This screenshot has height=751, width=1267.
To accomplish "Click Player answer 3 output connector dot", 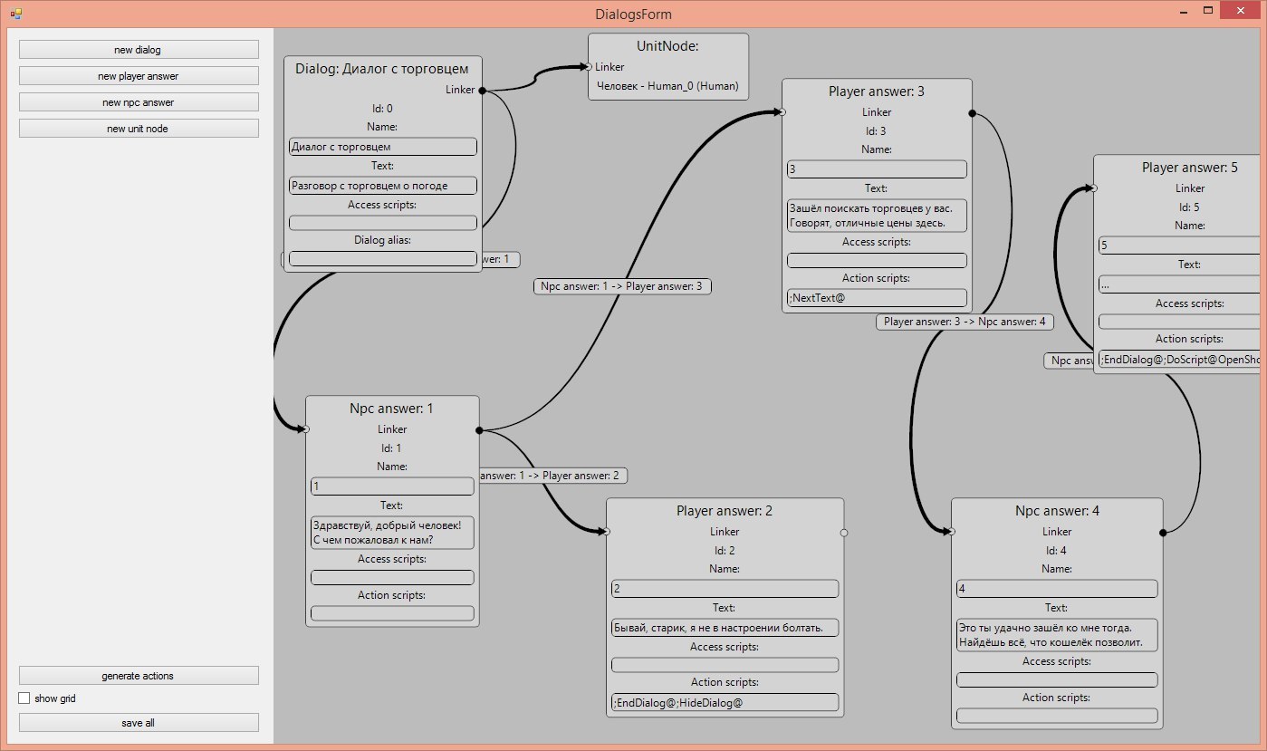I will 972,113.
